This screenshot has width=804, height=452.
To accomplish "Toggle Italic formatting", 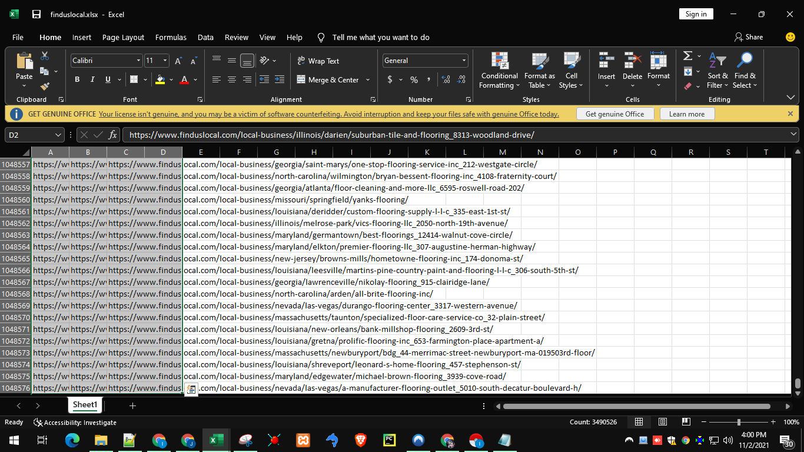I will 92,79.
